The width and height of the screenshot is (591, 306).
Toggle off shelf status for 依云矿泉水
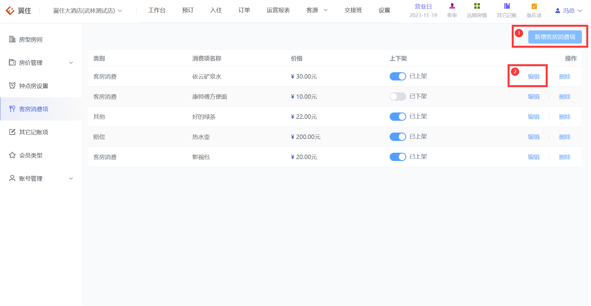pos(398,76)
